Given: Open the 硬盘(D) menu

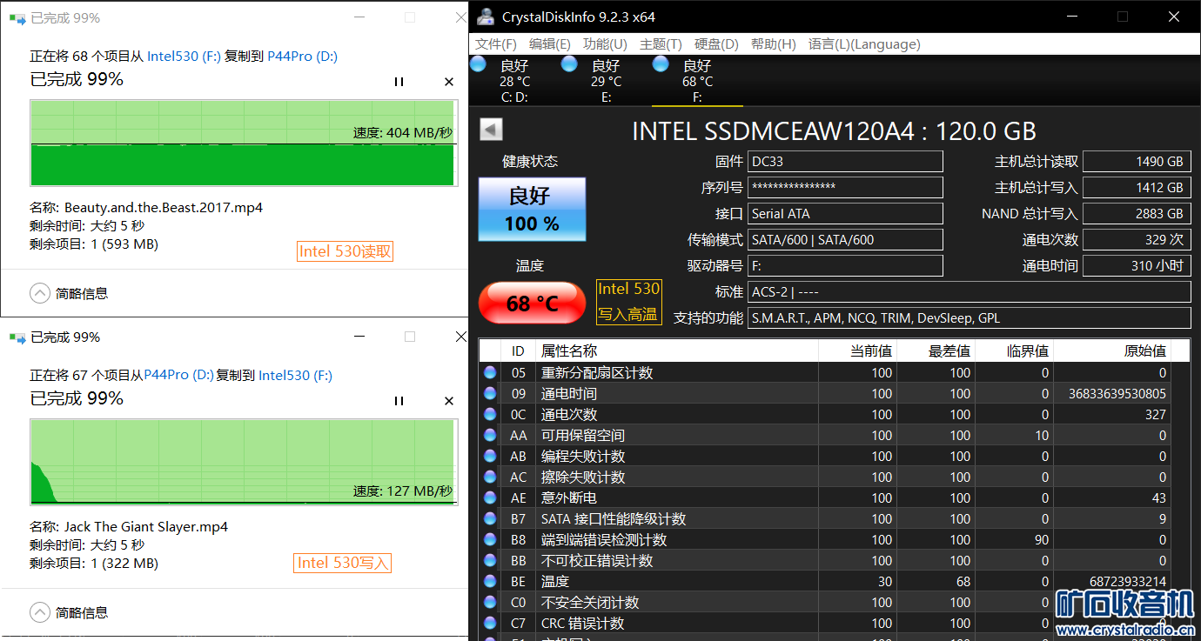Looking at the screenshot, I should pos(716,44).
